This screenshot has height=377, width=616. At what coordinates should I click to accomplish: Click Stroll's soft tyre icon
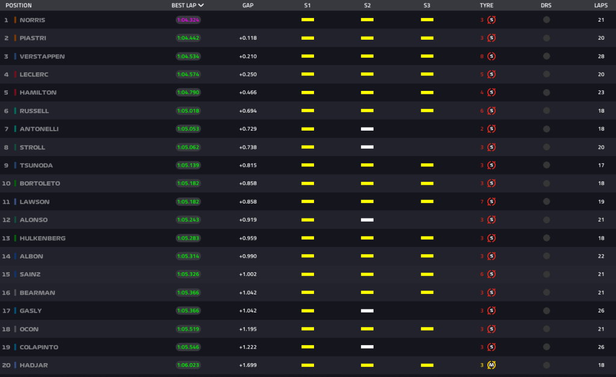pos(491,147)
